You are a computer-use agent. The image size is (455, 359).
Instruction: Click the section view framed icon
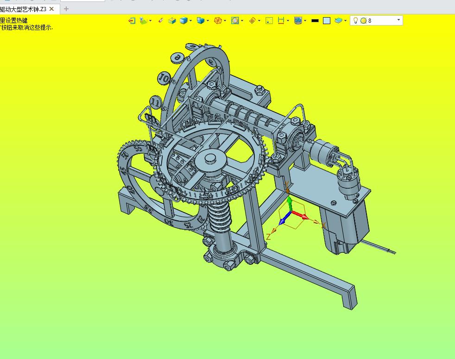point(235,20)
